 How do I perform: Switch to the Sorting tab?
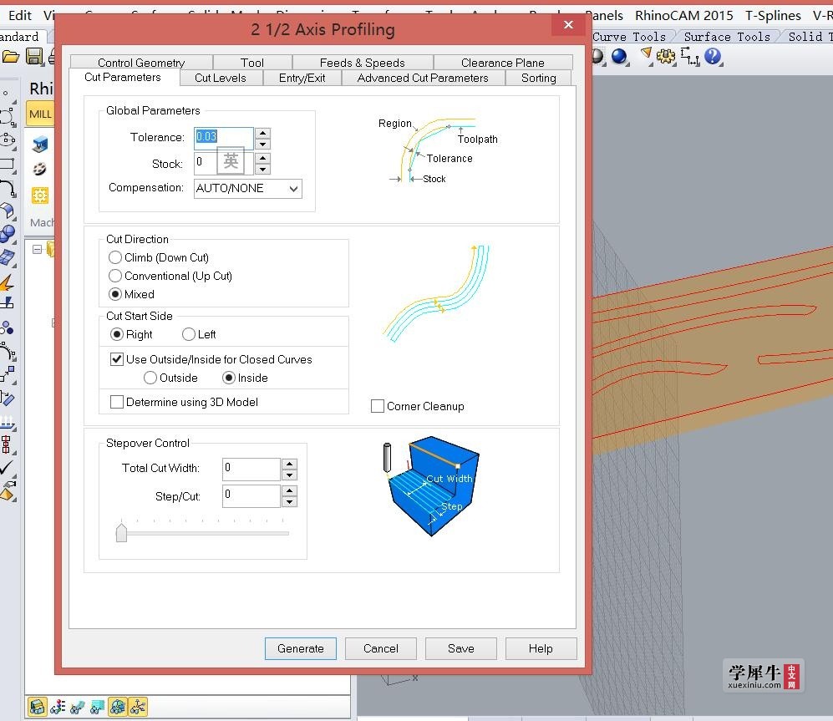539,78
